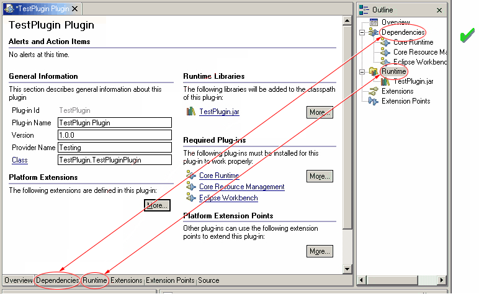Viewport: 479px width, 294px height.
Task: Select TestPlugin.jar in Outline tree
Action: coord(413,81)
